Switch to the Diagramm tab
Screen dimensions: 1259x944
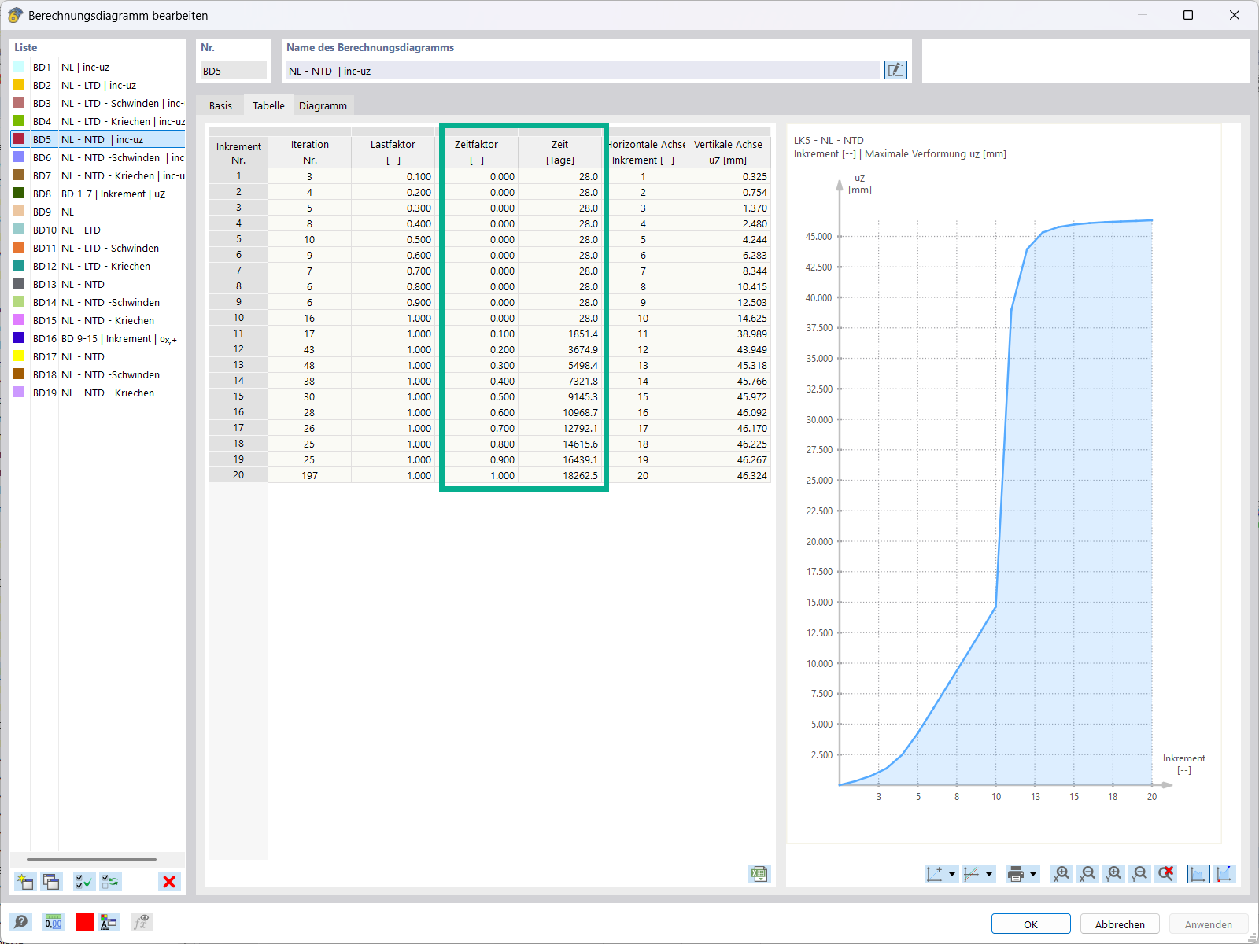(x=323, y=105)
